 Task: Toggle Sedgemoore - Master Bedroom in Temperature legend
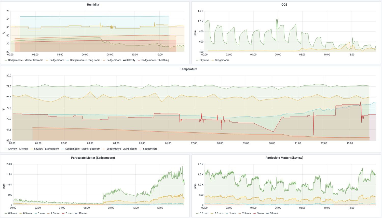(83, 149)
